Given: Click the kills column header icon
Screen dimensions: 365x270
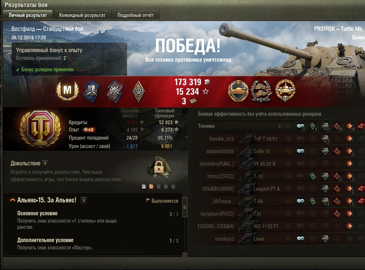Looking at the screenshot, I should [361, 126].
